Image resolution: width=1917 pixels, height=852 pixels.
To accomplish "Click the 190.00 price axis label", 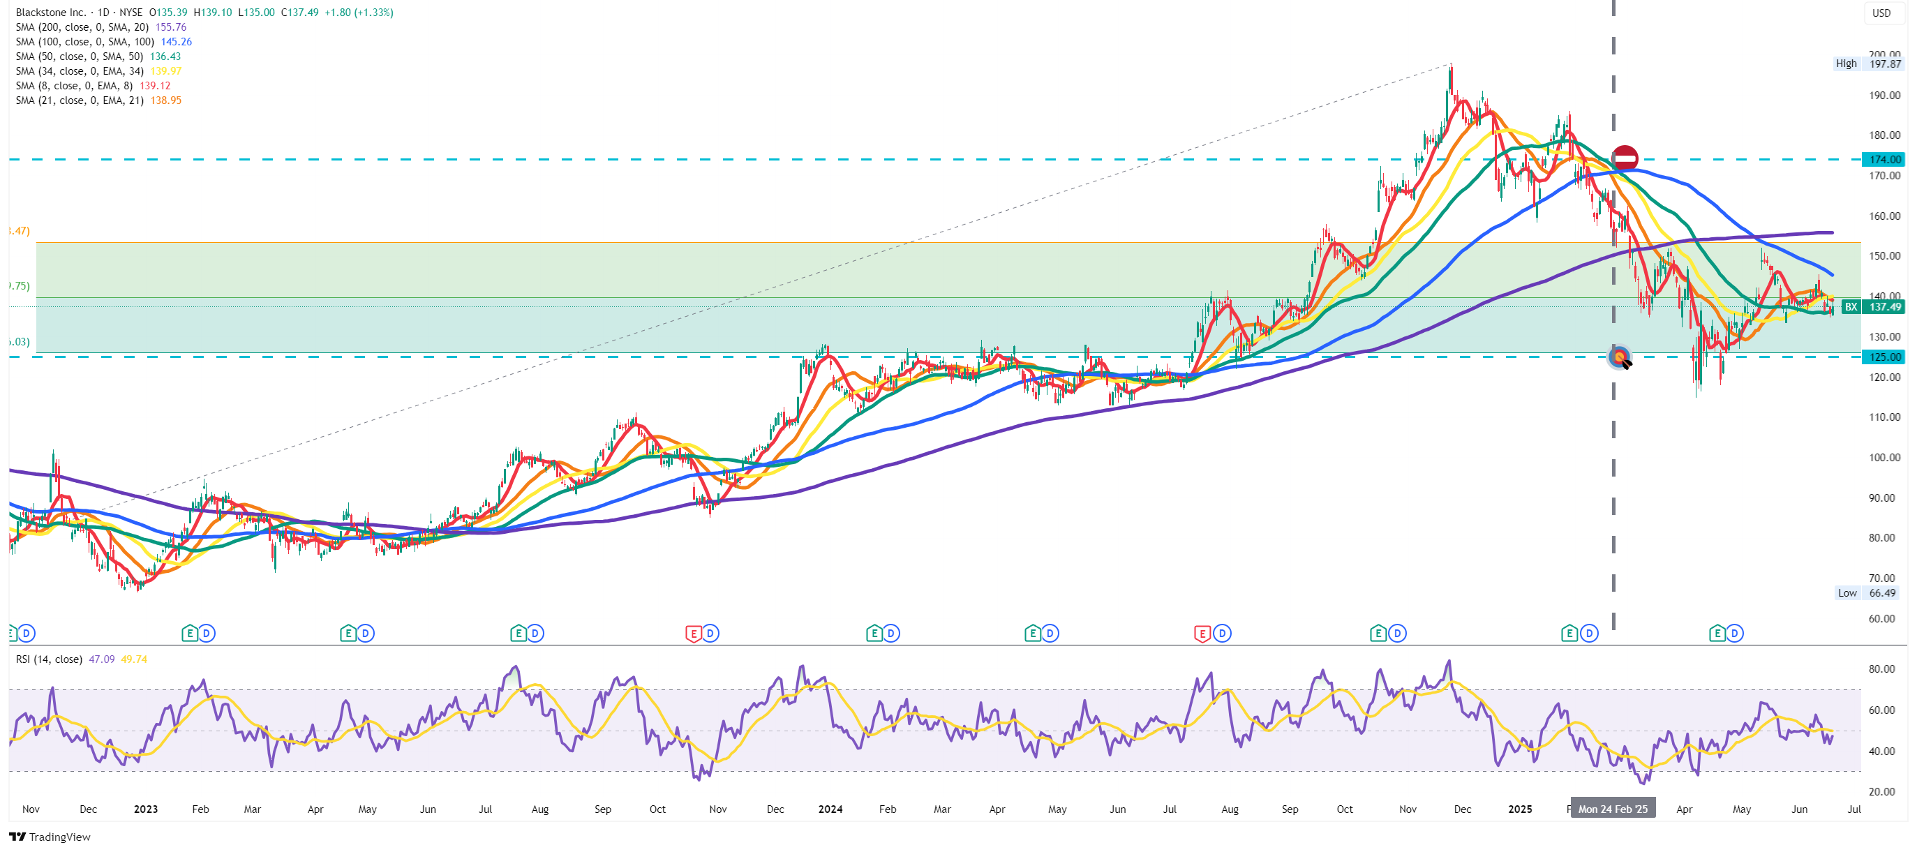I will point(1884,95).
